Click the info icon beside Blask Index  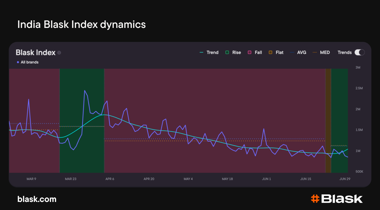[59, 53]
